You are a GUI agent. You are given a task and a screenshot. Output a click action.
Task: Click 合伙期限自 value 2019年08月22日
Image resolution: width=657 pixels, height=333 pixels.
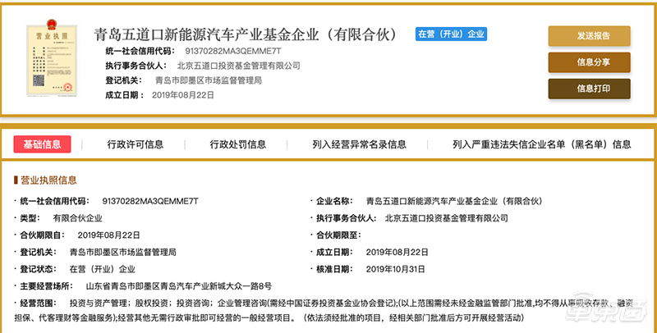coord(108,235)
